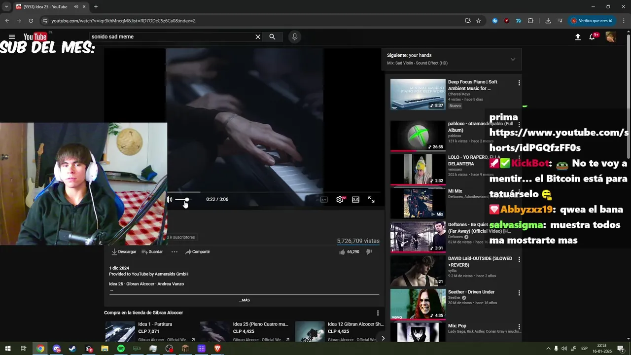Open the Mi Mix playlist thumbnail

(x=418, y=203)
